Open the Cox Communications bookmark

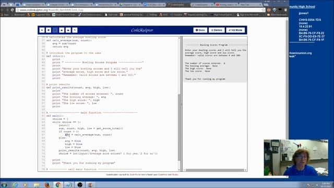pyautogui.click(x=90, y=15)
